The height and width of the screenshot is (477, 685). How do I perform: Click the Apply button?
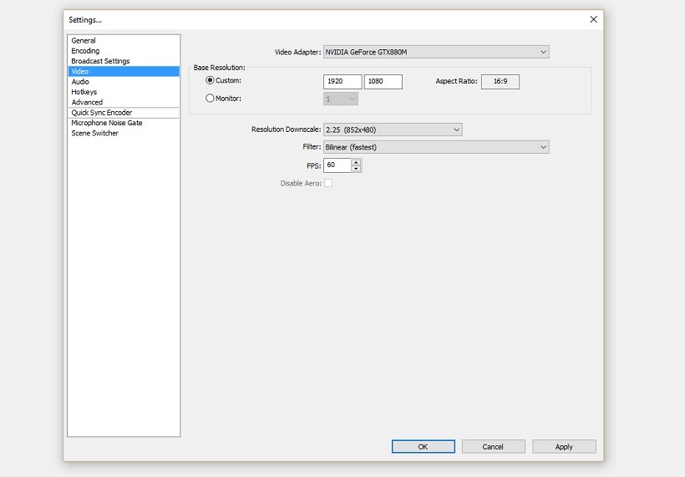tap(564, 446)
